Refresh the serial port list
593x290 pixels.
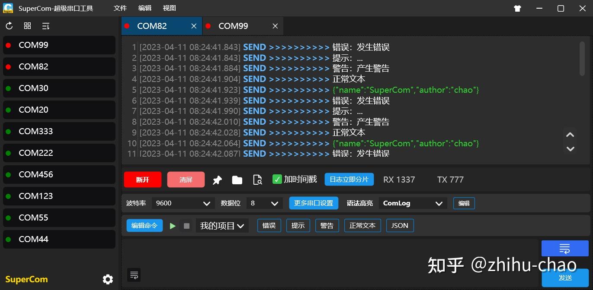pos(9,25)
